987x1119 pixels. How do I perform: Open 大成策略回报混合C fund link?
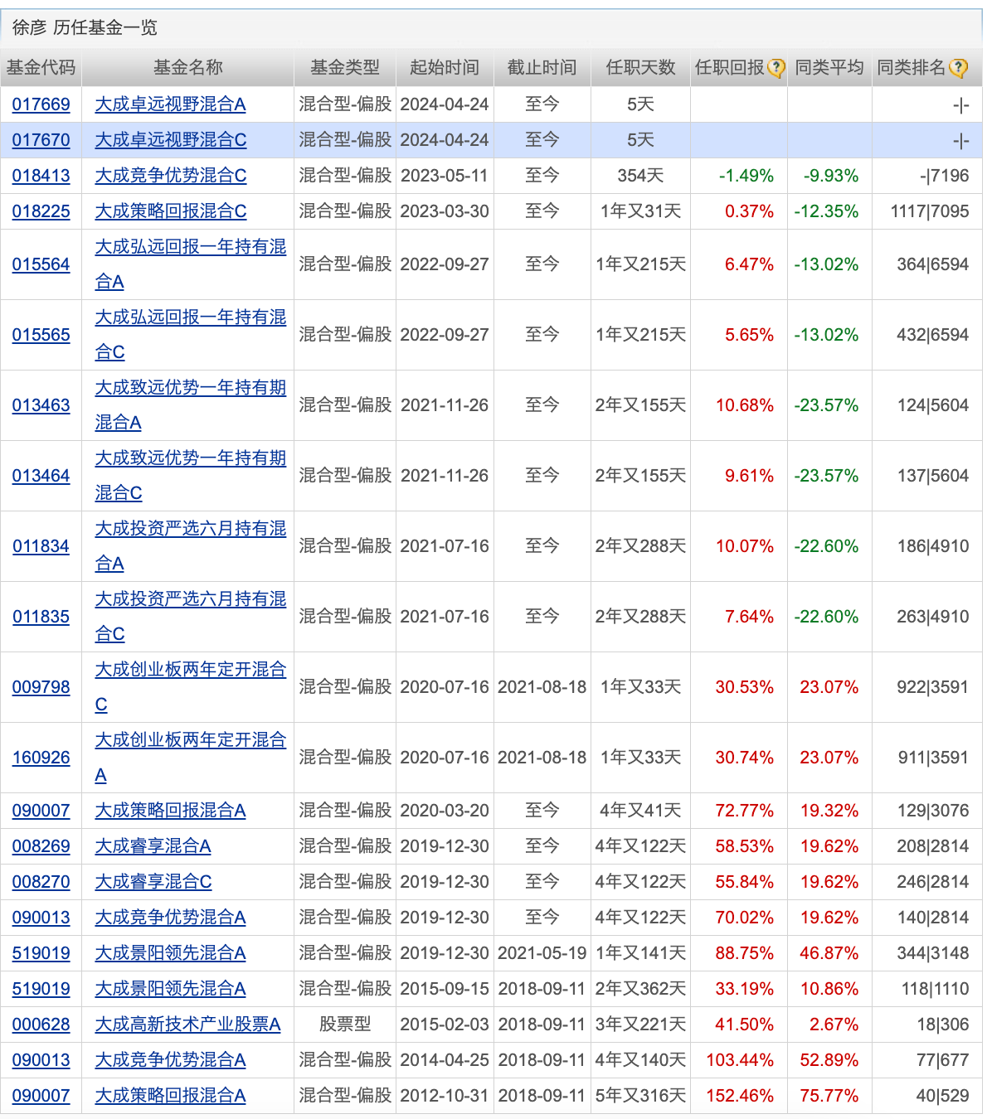click(171, 211)
